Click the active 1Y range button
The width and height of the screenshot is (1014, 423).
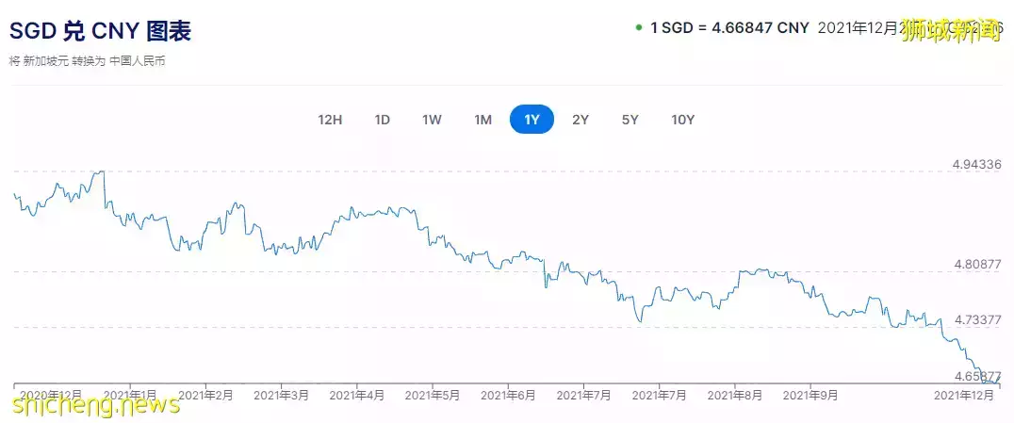pos(532,120)
